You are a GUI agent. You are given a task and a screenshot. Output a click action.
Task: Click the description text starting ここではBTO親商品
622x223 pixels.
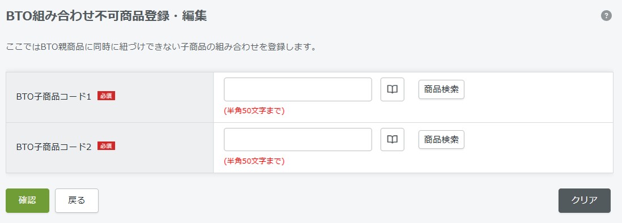point(161,48)
